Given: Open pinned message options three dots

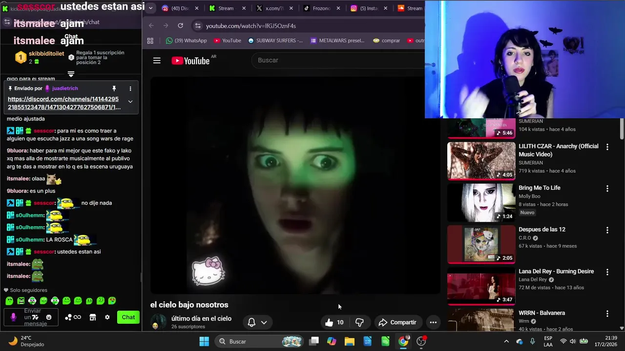Looking at the screenshot, I should 130,88.
